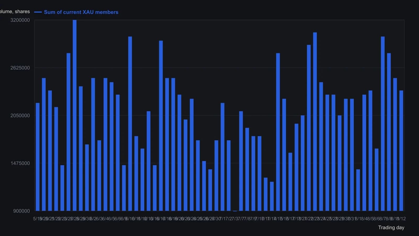Screen dimensions: 419x236
Task: Click the 3200000 y-axis label
Action: (20, 20)
